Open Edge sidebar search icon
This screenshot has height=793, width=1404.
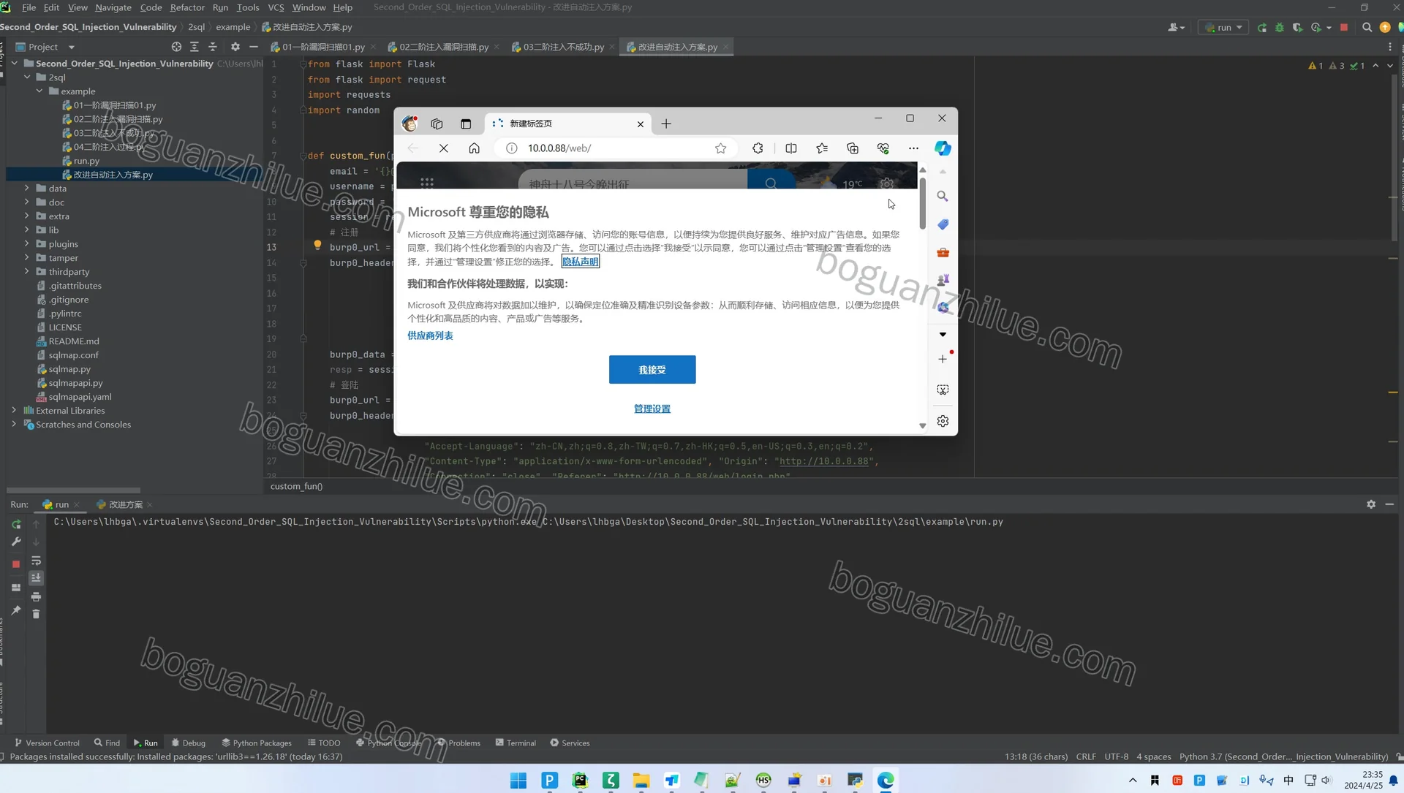[943, 197]
